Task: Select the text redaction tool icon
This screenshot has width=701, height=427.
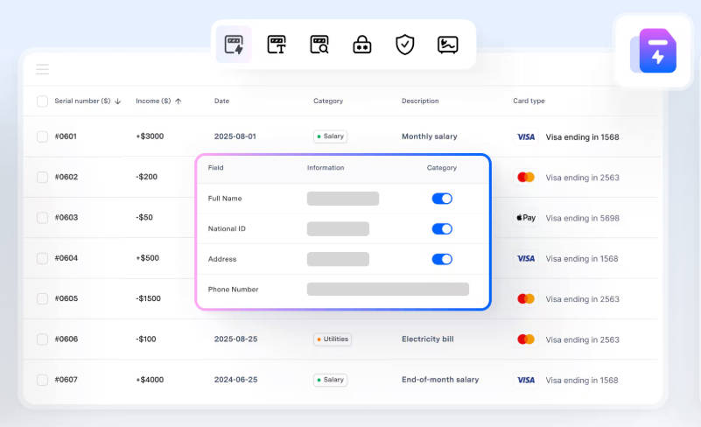Action: coord(277,45)
